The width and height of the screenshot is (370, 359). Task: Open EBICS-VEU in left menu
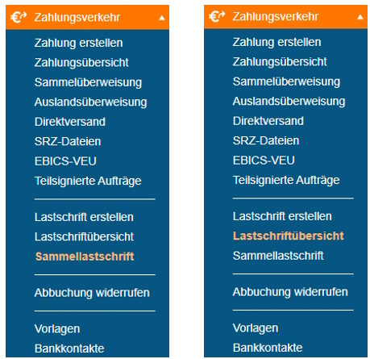pyautogui.click(x=65, y=161)
